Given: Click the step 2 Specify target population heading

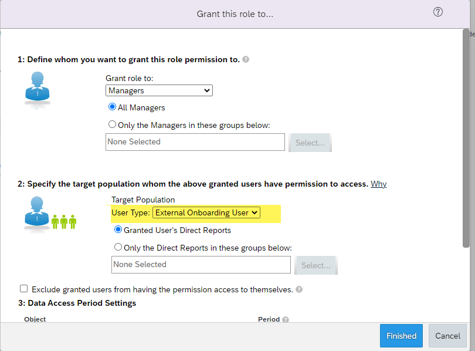Looking at the screenshot, I should pyautogui.click(x=193, y=184).
